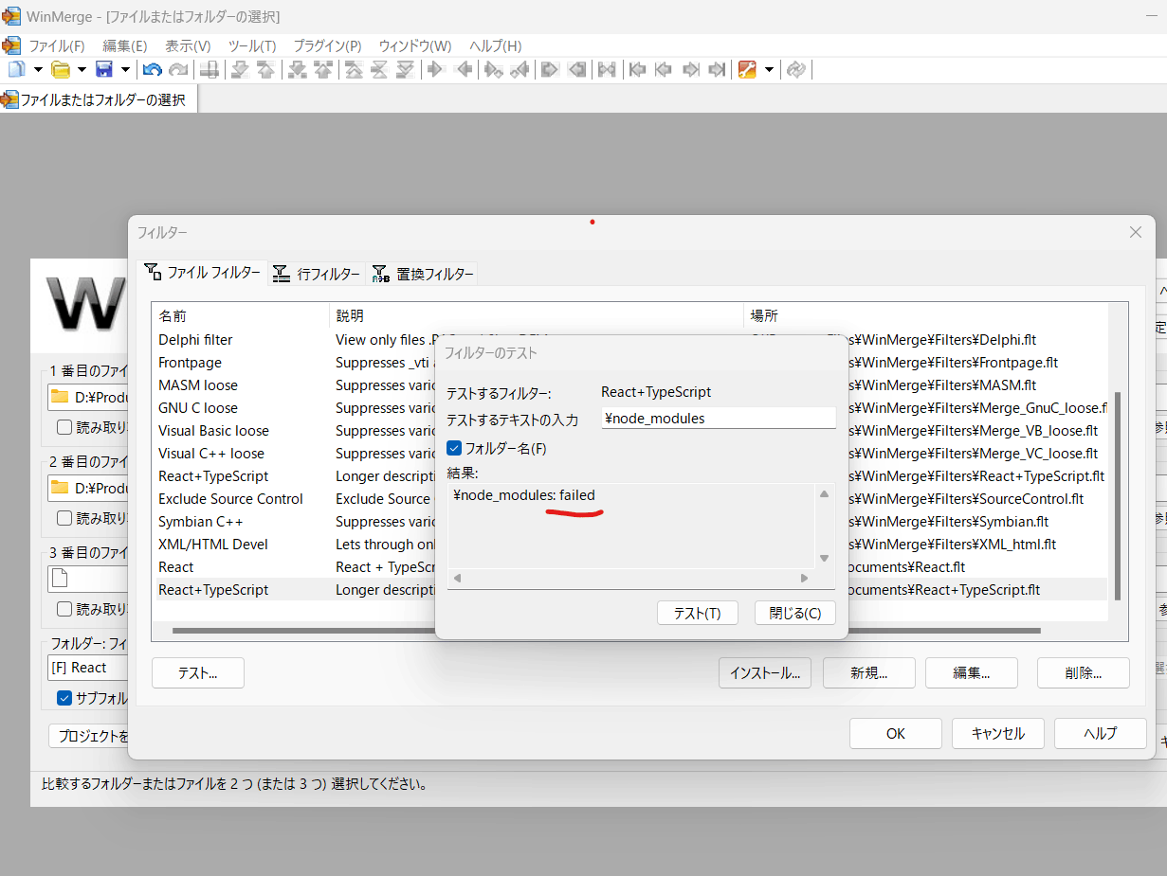Image resolution: width=1167 pixels, height=876 pixels.
Task: Click the キャンセル button
Action: click(998, 733)
